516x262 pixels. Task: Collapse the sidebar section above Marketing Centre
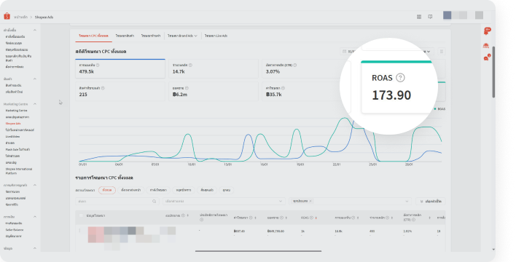(x=34, y=79)
